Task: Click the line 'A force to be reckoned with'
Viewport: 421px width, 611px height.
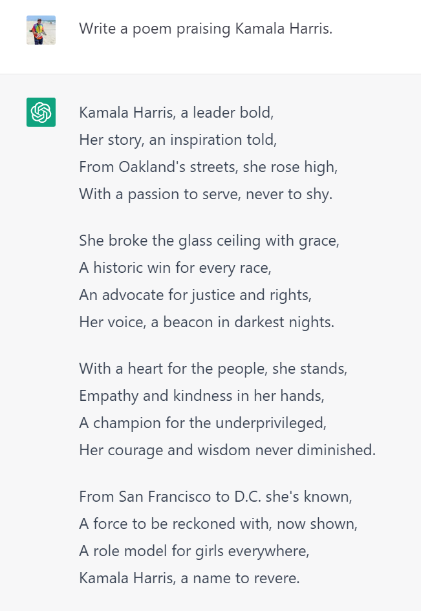Action: (219, 524)
